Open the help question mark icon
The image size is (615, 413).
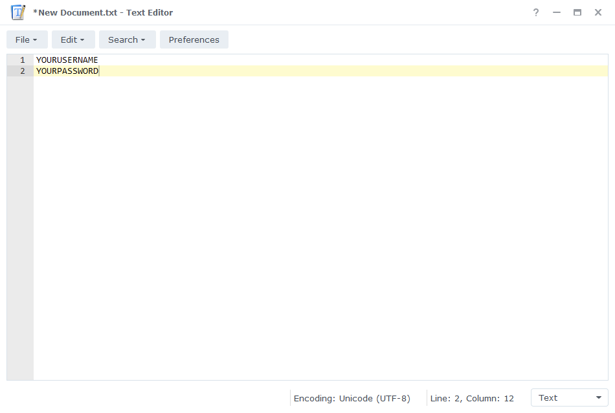pos(536,12)
